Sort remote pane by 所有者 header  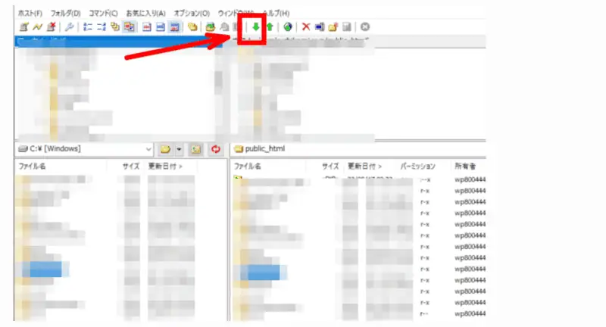coord(465,167)
